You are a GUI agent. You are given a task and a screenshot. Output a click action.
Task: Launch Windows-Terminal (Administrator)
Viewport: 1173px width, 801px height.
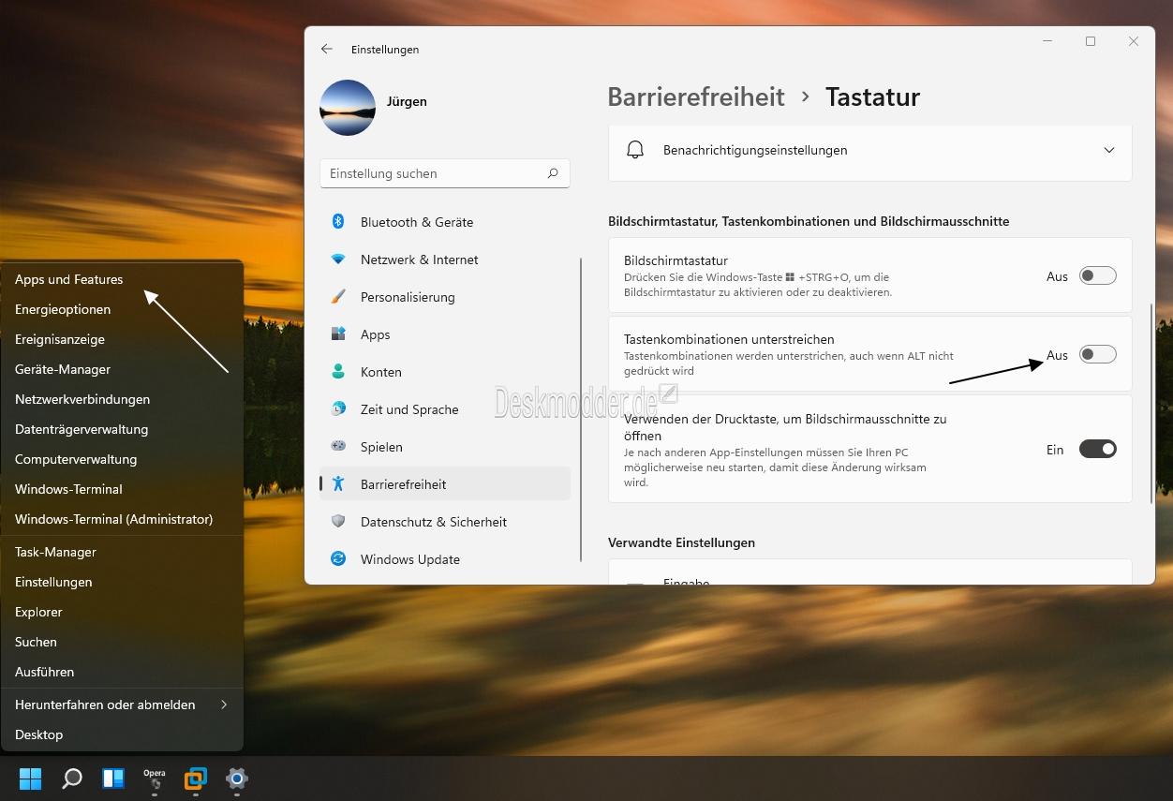tap(123, 519)
